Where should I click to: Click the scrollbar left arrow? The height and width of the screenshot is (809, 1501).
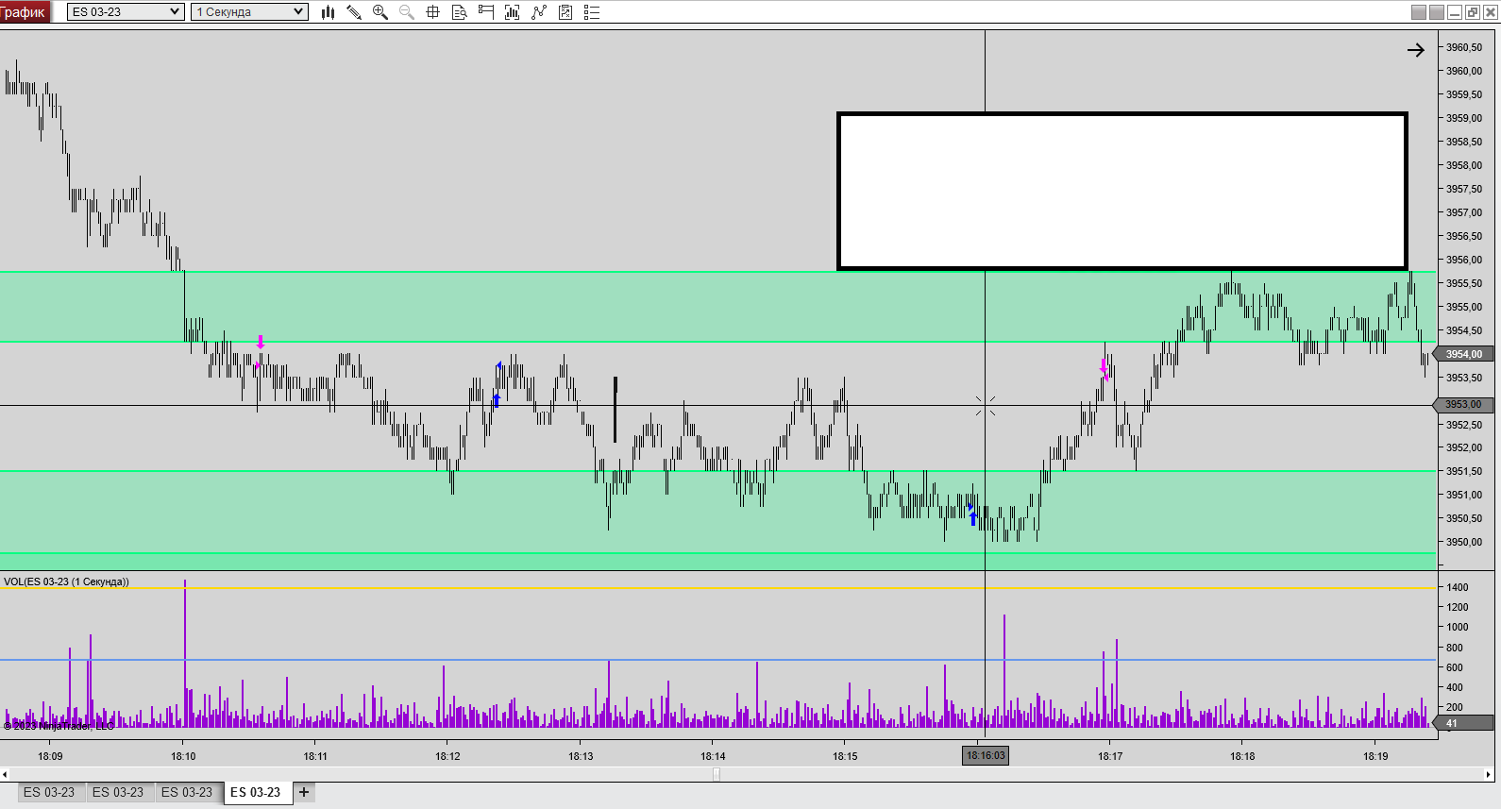click(x=6, y=774)
